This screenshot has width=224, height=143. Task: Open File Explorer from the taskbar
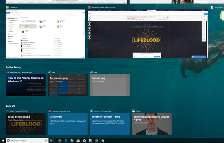point(72,140)
